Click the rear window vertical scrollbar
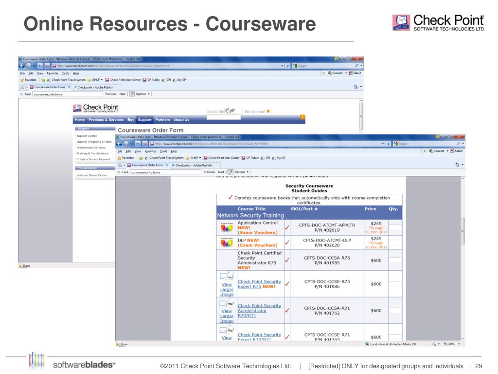Viewport: 498px width, 374px height. pos(361,115)
